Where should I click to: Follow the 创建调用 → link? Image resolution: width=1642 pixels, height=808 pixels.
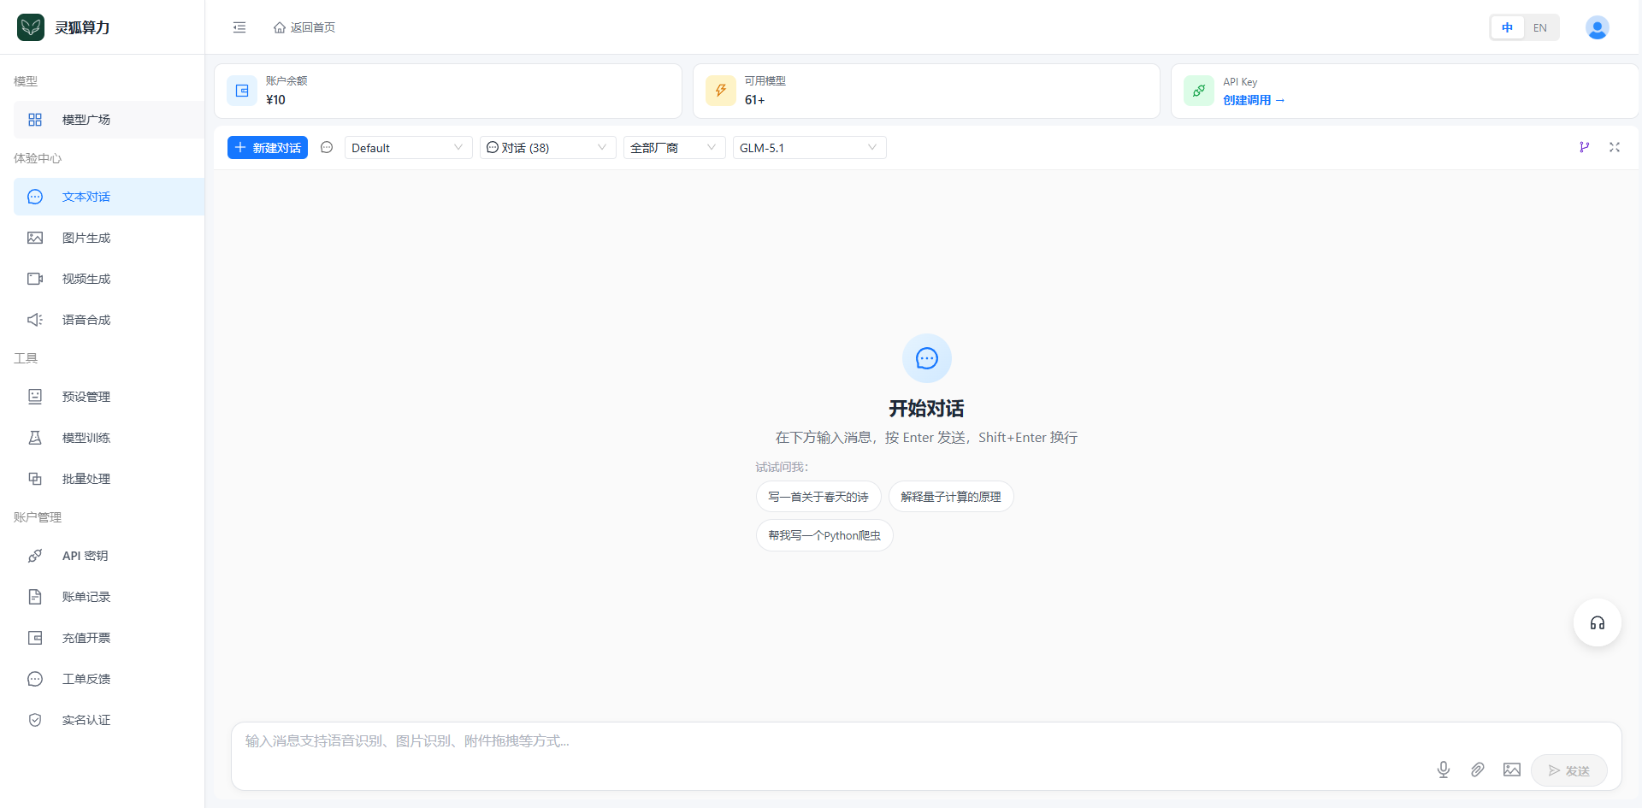coord(1254,100)
